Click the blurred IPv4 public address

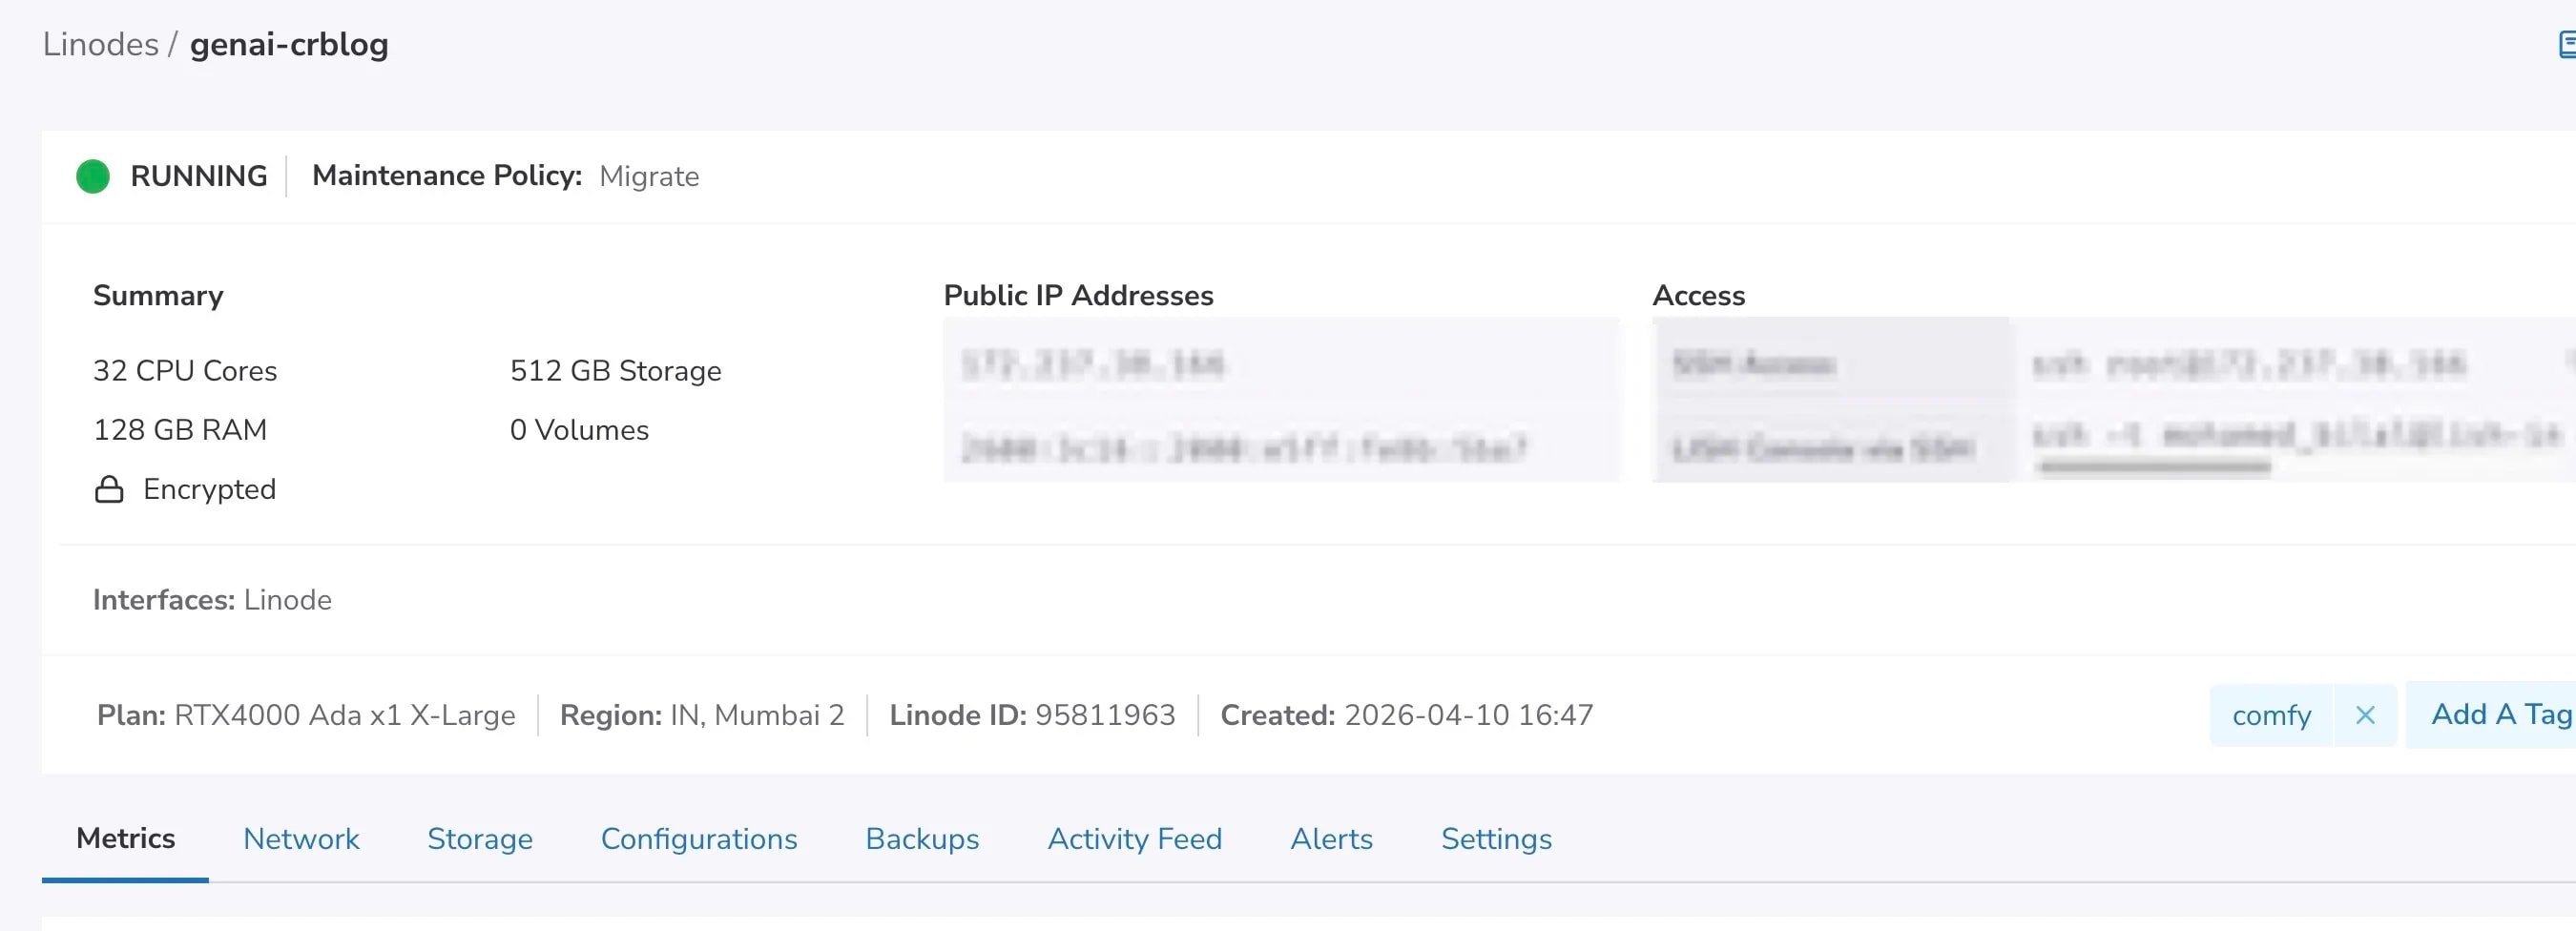pos(1092,365)
